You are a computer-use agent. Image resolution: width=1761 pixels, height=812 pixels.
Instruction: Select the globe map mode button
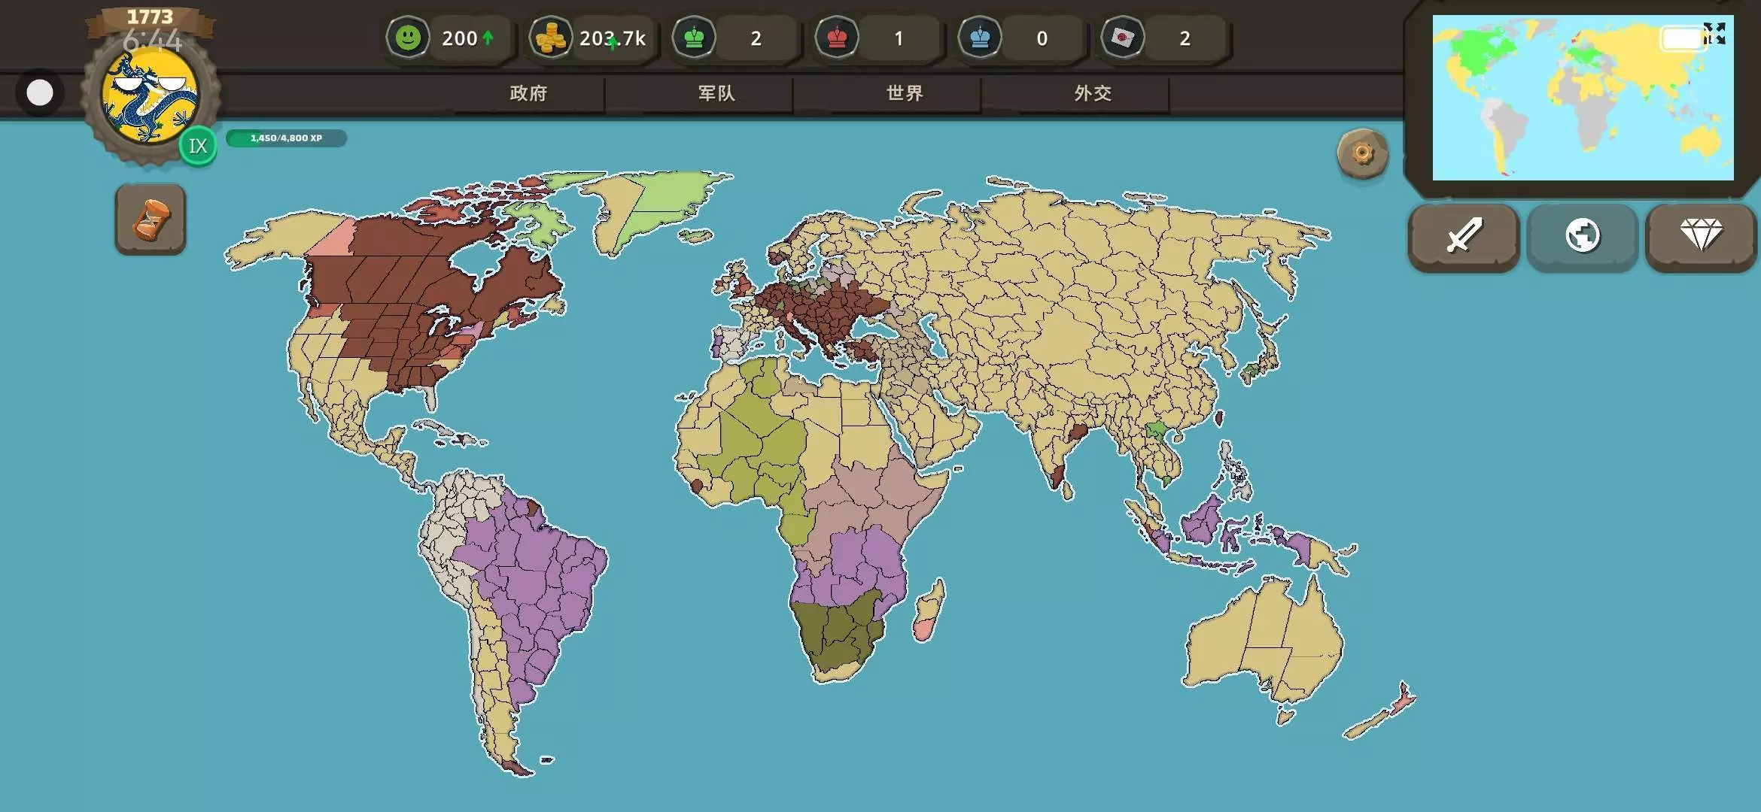click(1582, 236)
